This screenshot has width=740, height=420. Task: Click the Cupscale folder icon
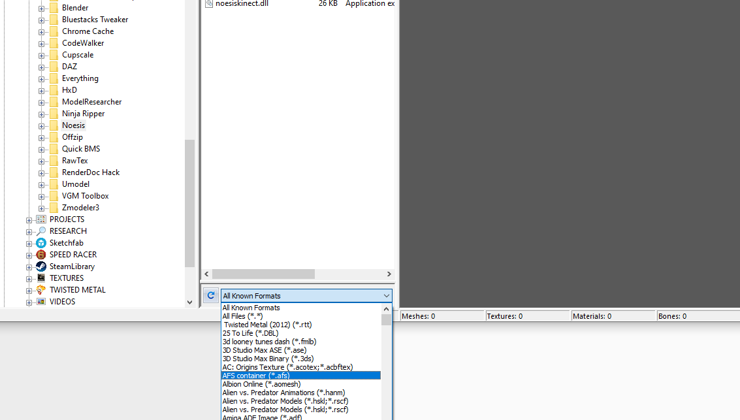54,56
